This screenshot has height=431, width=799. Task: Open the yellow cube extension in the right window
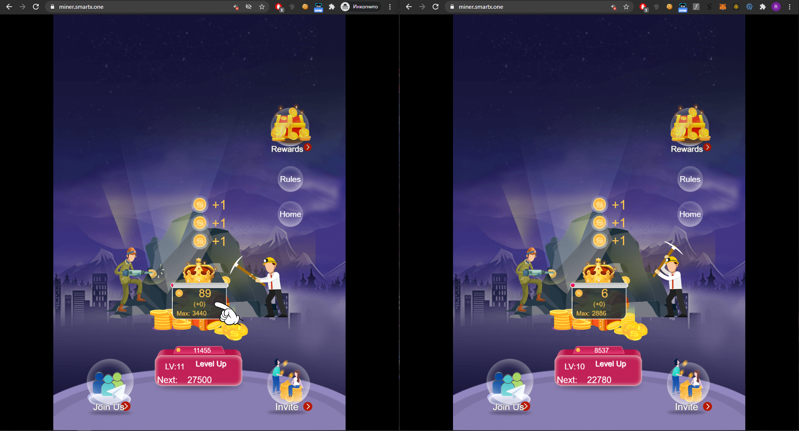click(x=736, y=7)
